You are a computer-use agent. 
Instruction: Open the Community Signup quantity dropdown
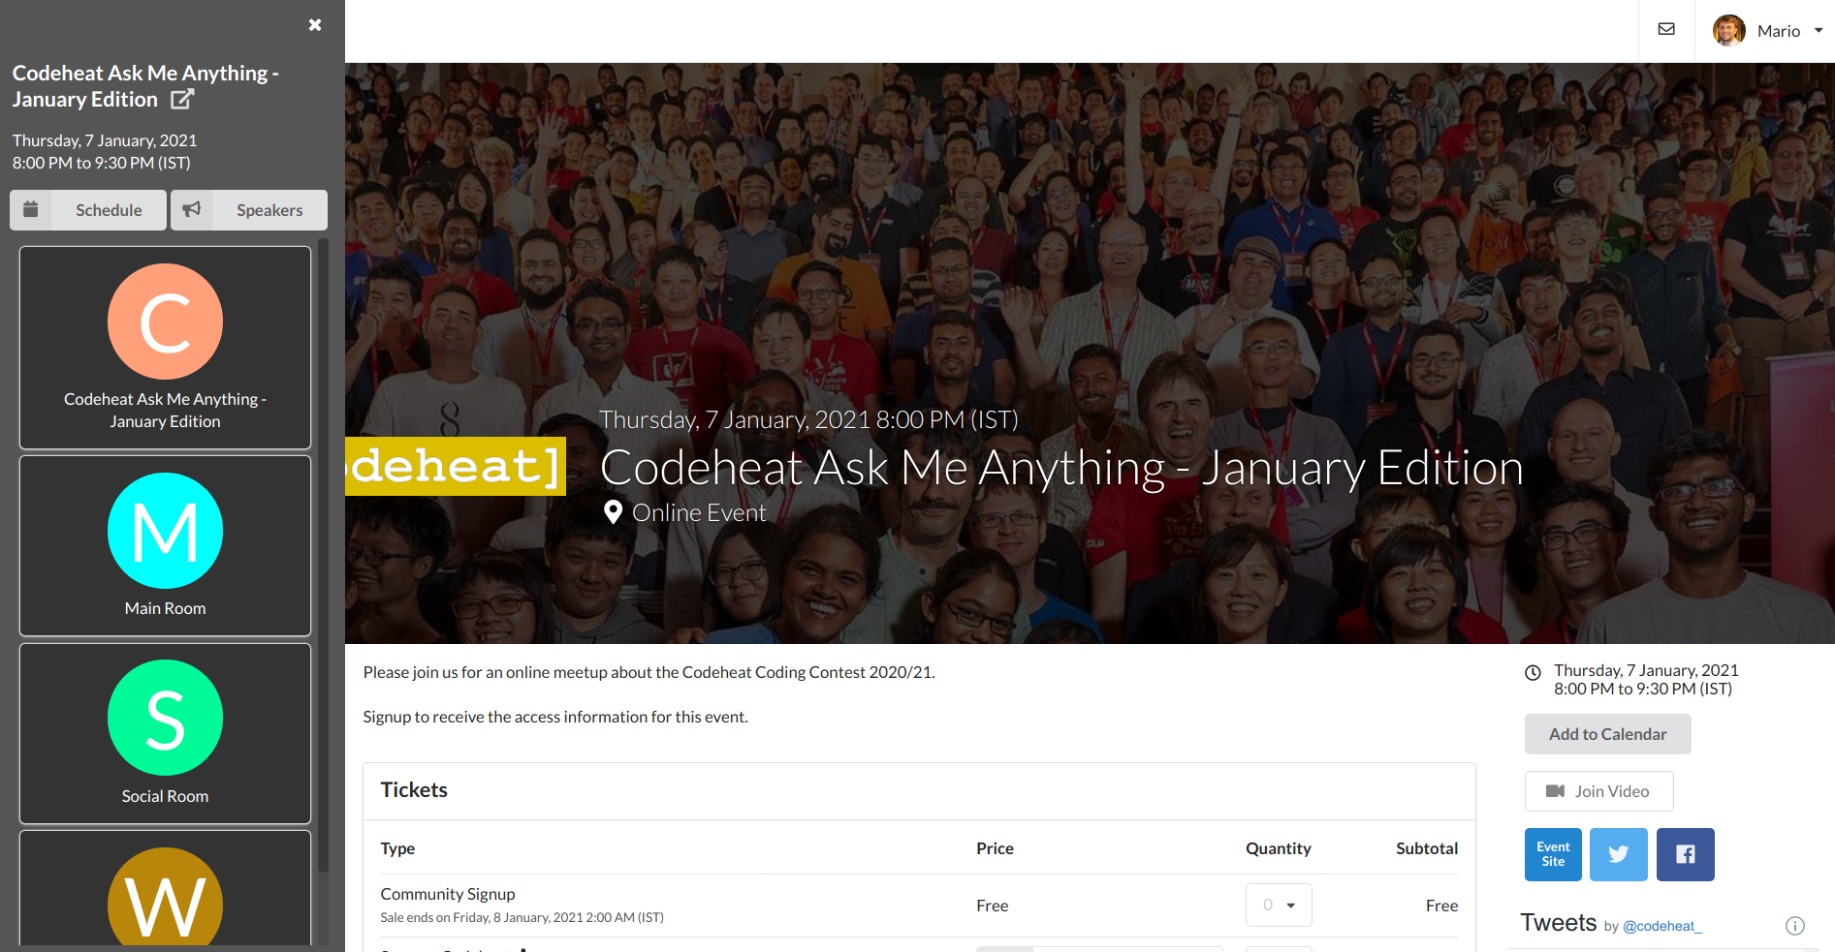click(x=1278, y=905)
